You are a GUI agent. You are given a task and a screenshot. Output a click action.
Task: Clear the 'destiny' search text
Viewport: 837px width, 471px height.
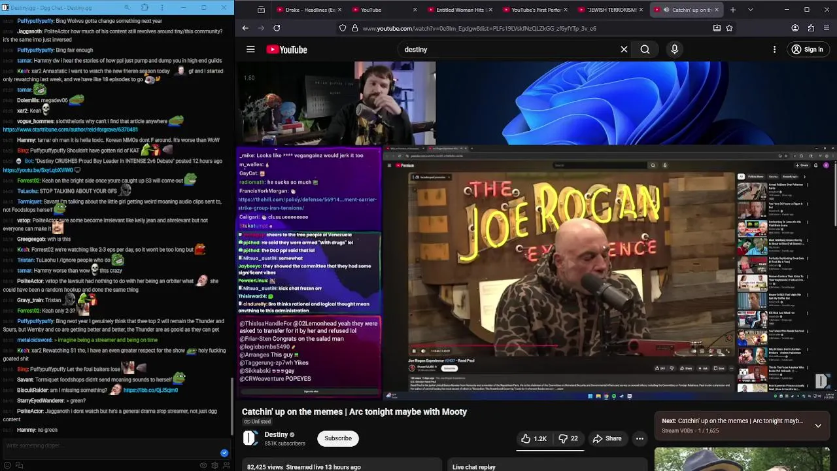coord(624,50)
